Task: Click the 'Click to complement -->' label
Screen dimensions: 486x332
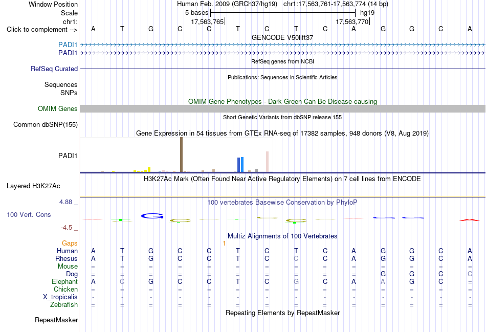Action: [x=42, y=30]
